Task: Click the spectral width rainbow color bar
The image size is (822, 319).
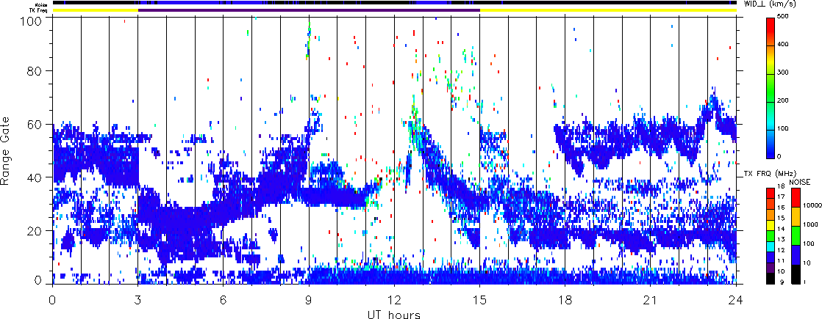Action: coord(770,88)
